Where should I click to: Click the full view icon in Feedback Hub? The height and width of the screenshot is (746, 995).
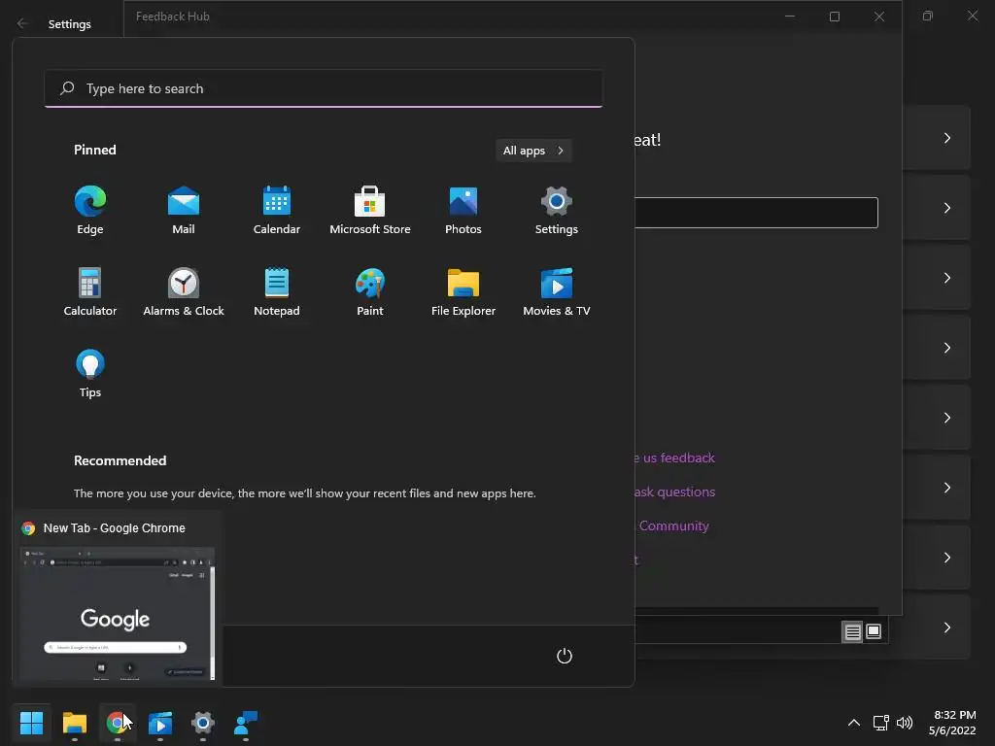point(874,631)
